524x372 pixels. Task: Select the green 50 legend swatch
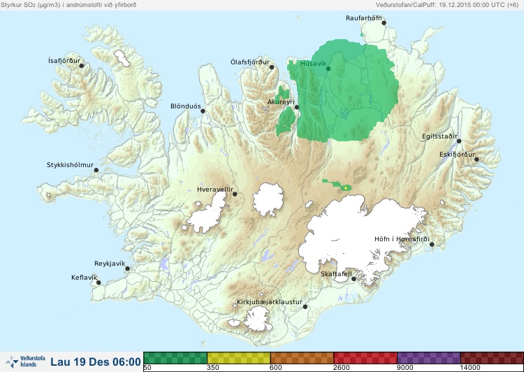(x=175, y=358)
